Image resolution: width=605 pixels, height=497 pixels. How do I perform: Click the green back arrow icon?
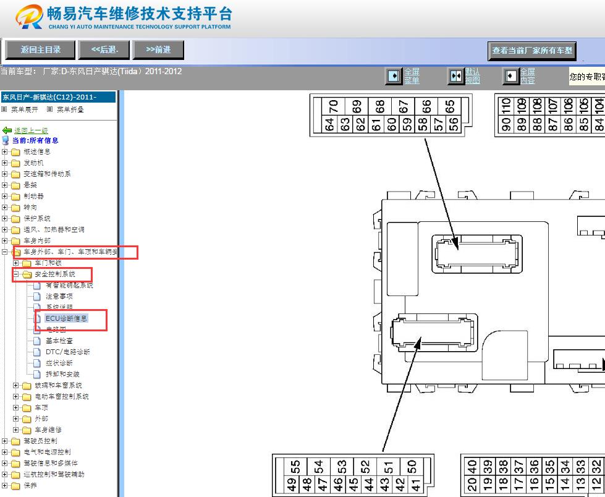7,130
